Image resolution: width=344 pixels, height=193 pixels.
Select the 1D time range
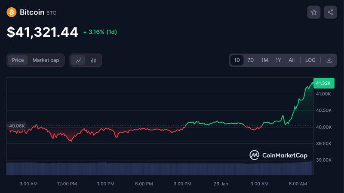(236, 60)
